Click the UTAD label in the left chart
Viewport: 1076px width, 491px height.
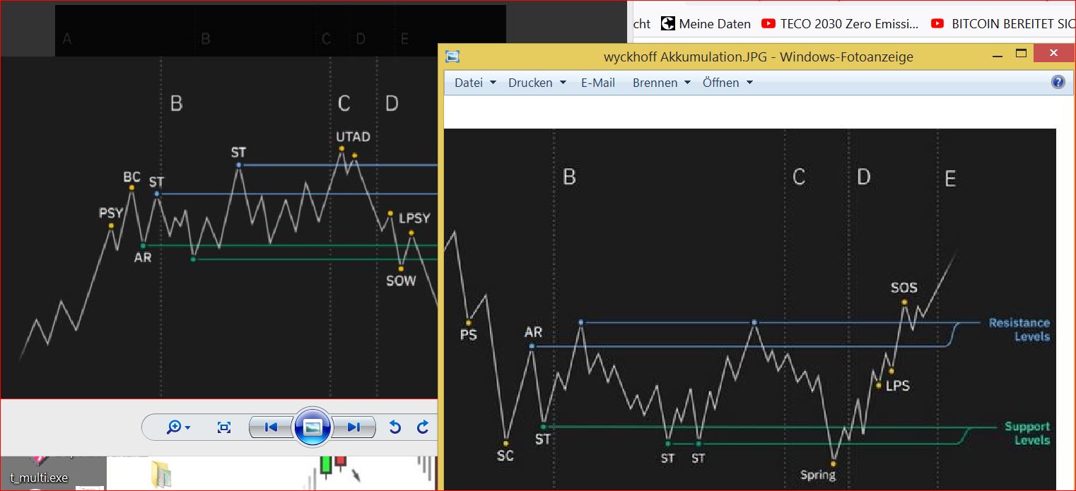(353, 136)
